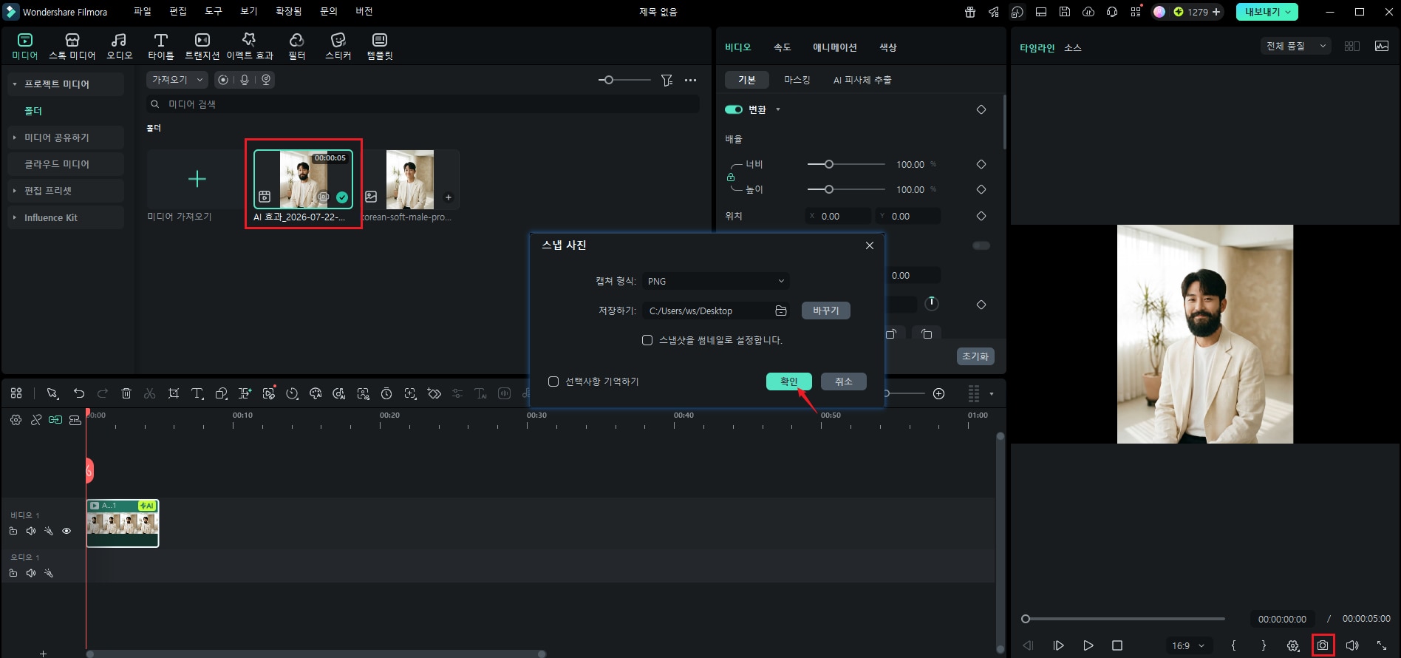Play the preview video
The height and width of the screenshot is (658, 1401).
pyautogui.click(x=1088, y=645)
